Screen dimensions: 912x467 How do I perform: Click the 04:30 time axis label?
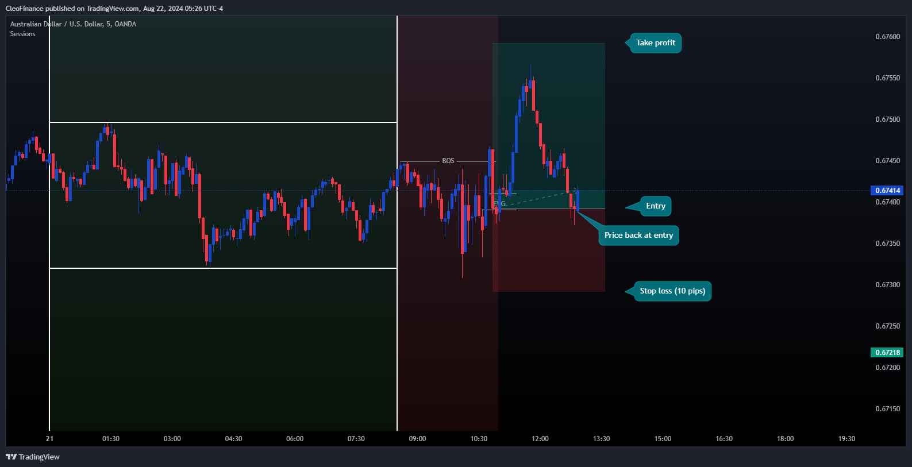pyautogui.click(x=233, y=439)
